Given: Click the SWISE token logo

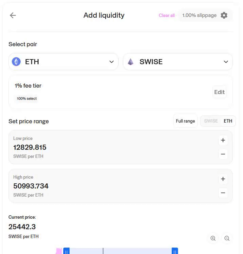Looking at the screenshot, I should [x=131, y=61].
